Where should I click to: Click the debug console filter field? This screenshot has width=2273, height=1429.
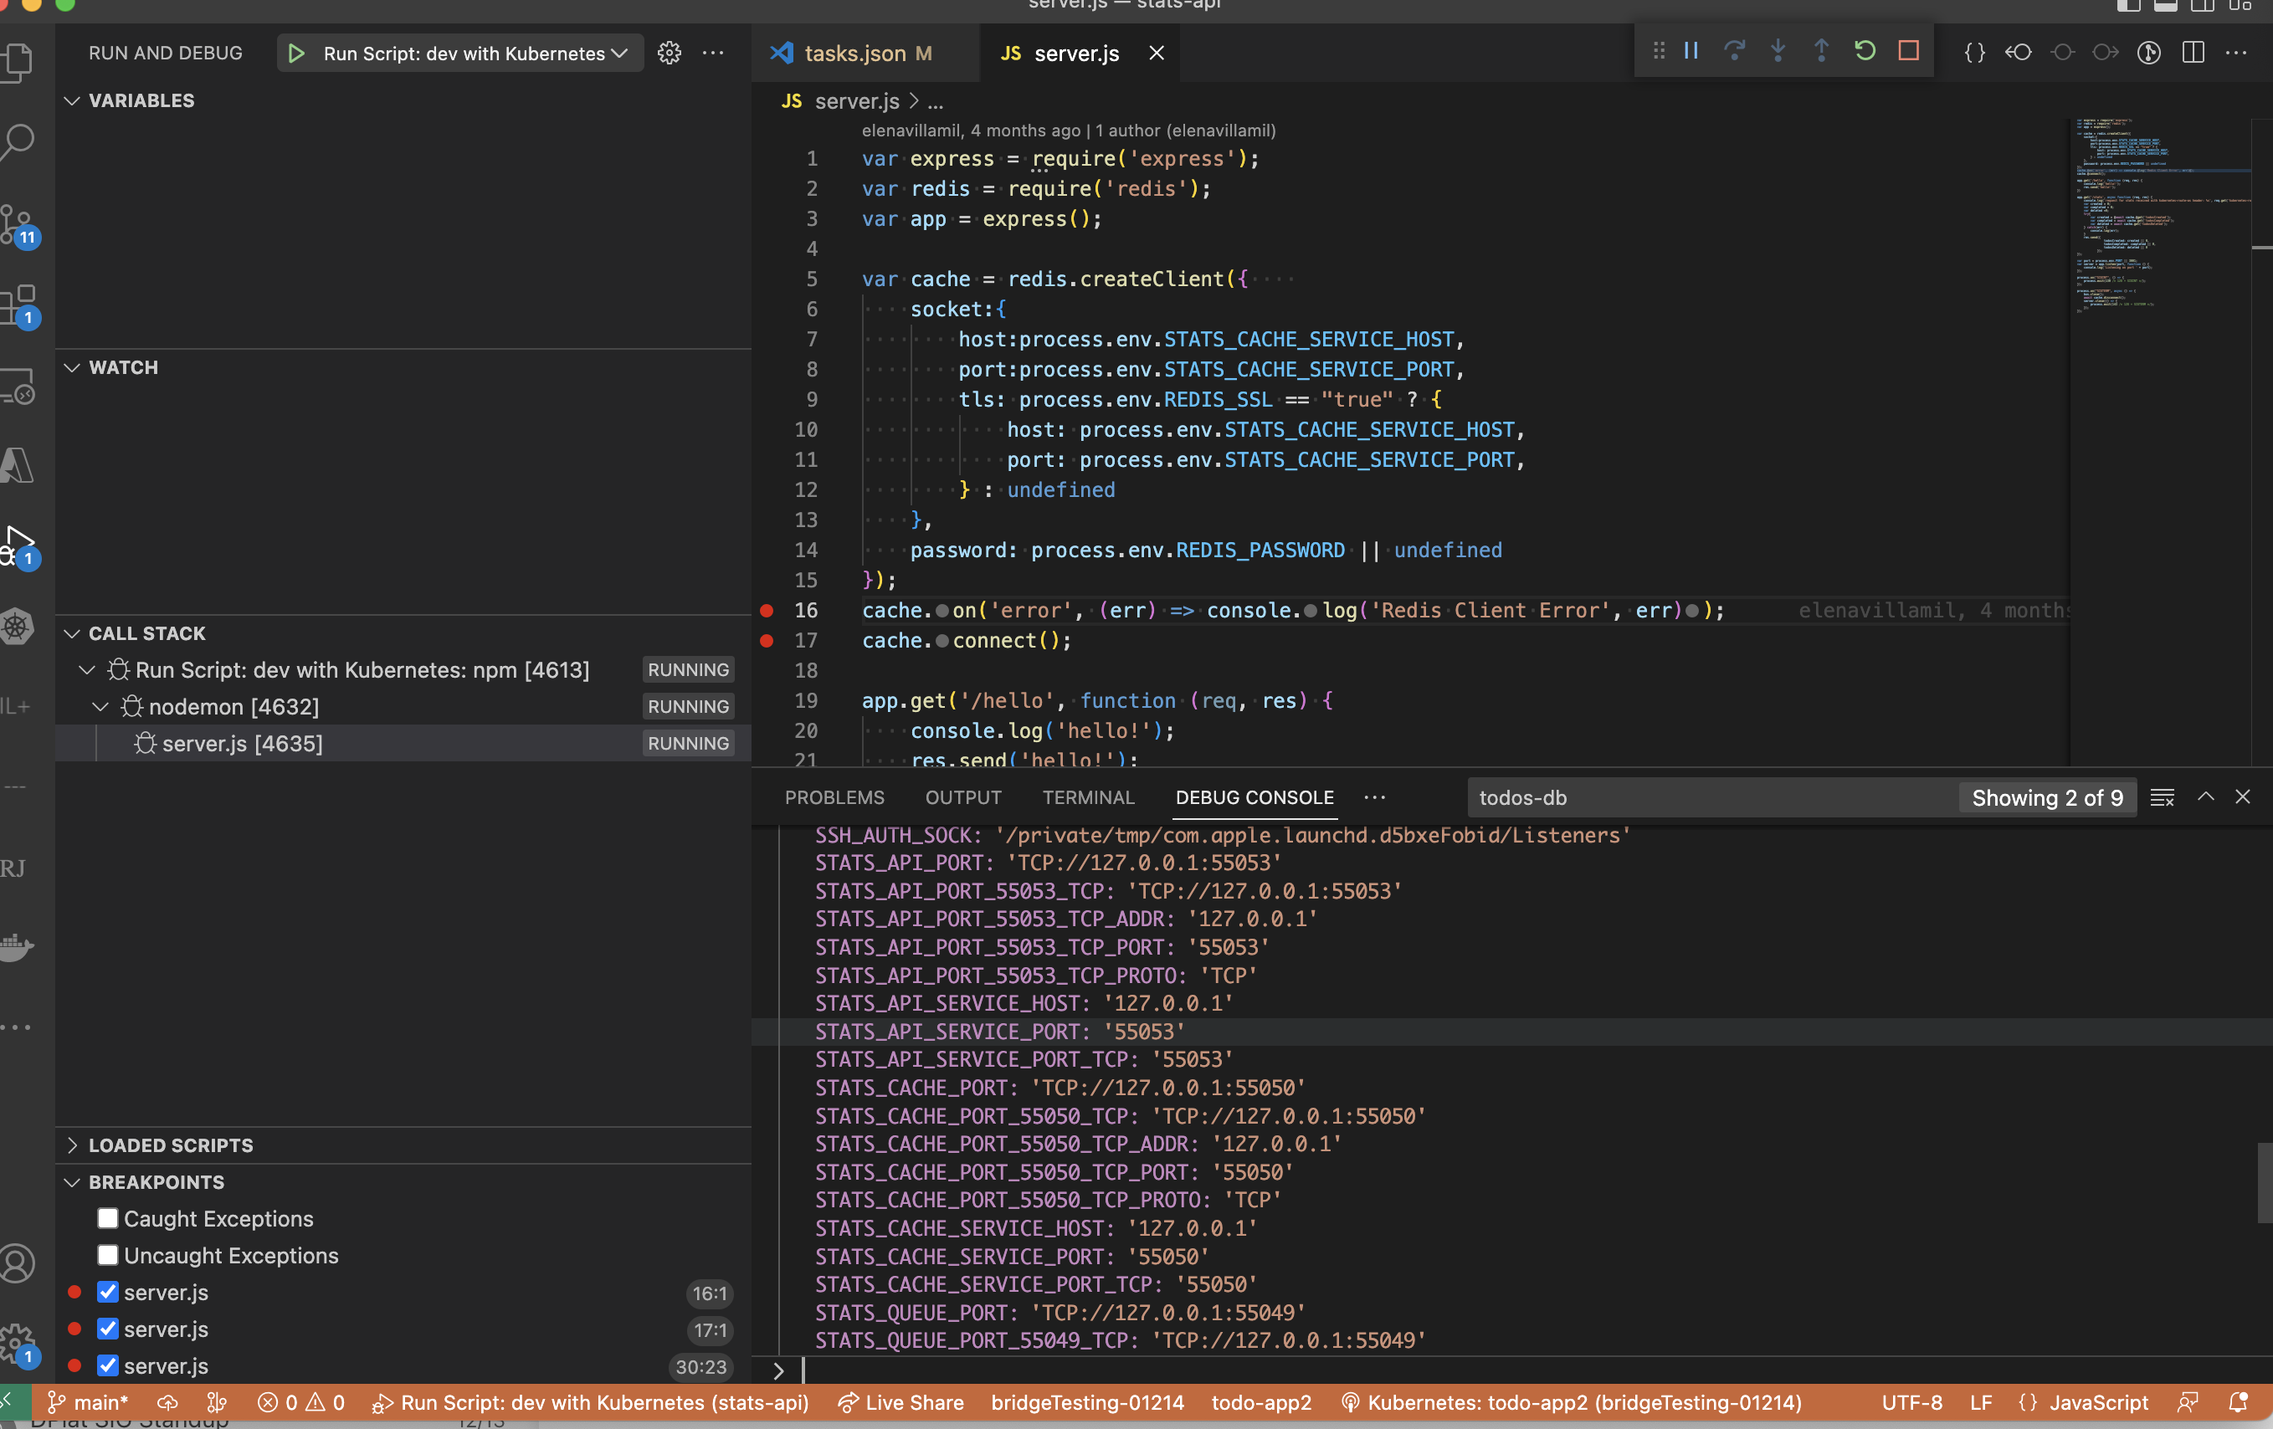coord(1709,797)
